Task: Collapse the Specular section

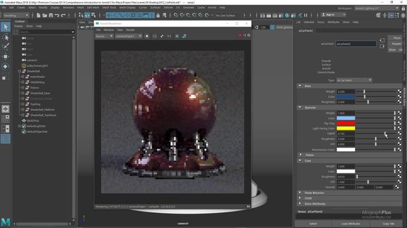Action: pyautogui.click(x=300, y=107)
